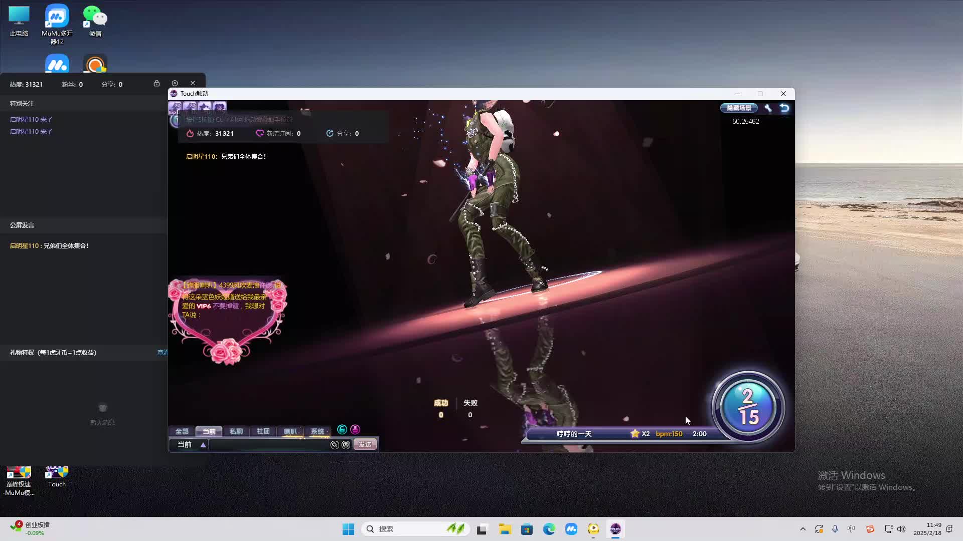
Task: Click the wrench settings icon in game
Action: (768, 108)
